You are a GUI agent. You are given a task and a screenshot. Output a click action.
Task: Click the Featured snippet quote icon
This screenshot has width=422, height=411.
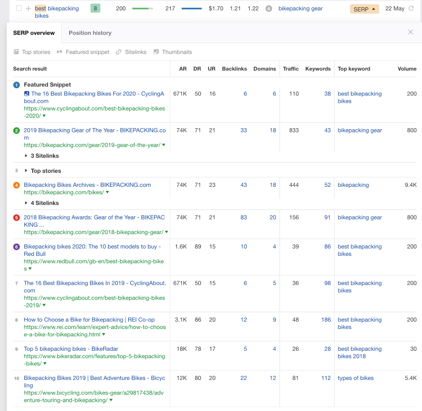(60, 52)
